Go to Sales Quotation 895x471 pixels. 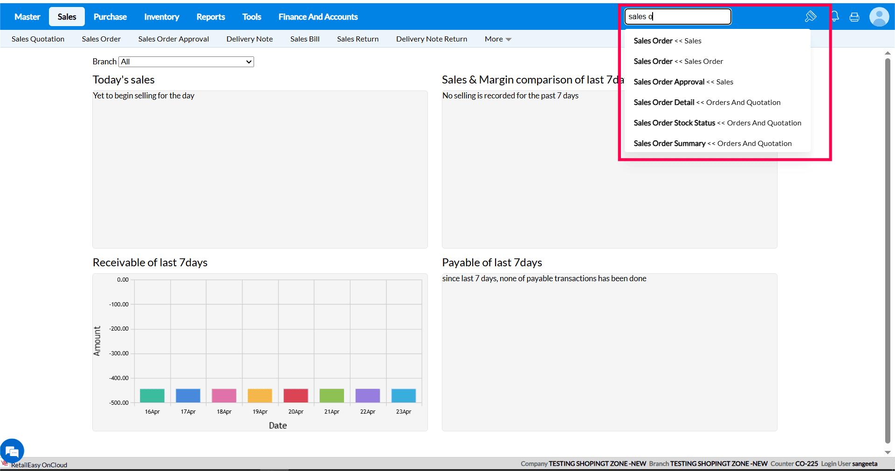pyautogui.click(x=38, y=39)
